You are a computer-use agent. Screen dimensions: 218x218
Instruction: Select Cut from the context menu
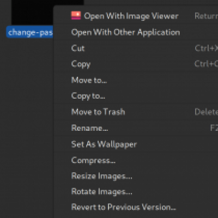(x=78, y=49)
